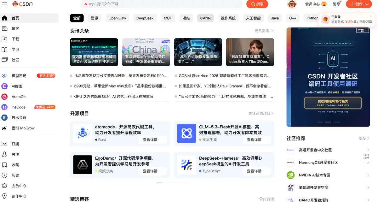This screenshot has height=202, width=378.
Task: Open the 排行榜 ranking link
Action: 266,199
